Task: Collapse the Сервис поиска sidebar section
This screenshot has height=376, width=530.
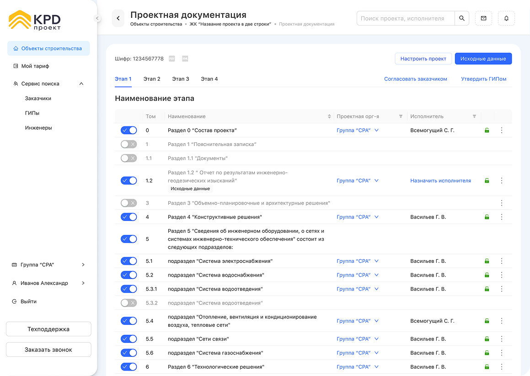Action: 81,84
